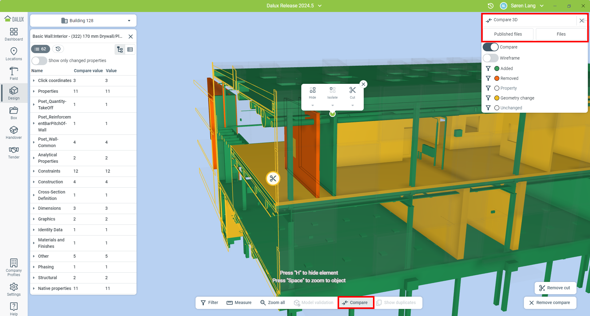Click the Remove compare button
The width and height of the screenshot is (590, 316).
[550, 302]
